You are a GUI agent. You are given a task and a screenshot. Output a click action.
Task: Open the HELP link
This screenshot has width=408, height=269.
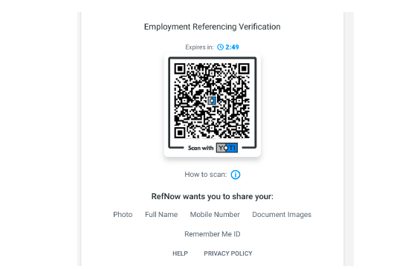(x=180, y=253)
